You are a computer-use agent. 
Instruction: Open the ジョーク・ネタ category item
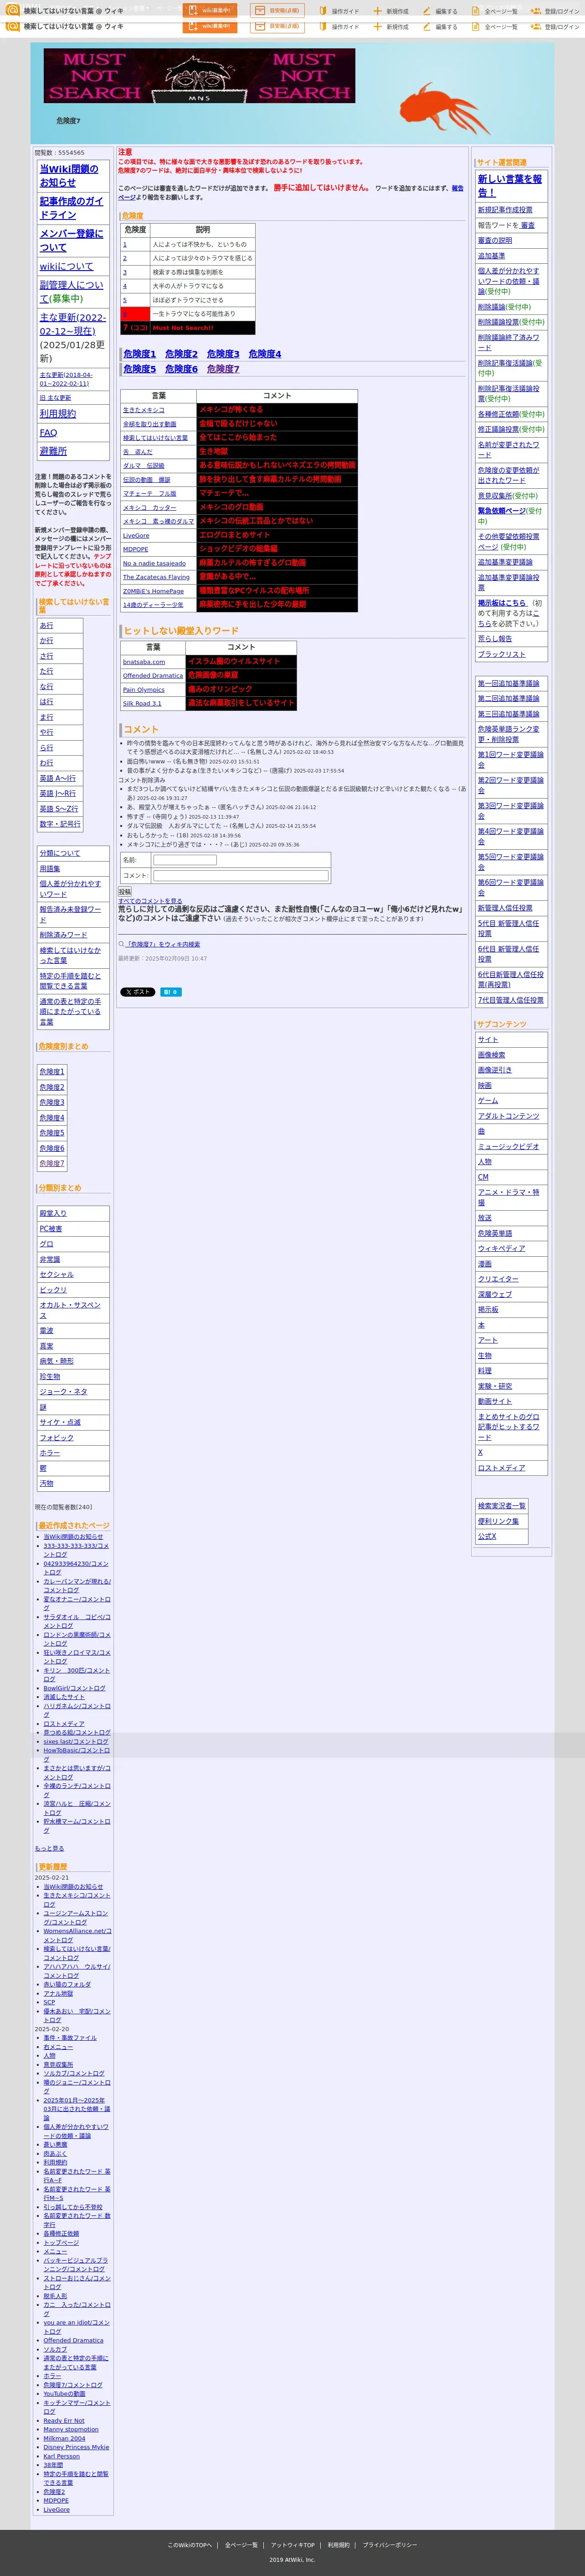(x=63, y=1391)
